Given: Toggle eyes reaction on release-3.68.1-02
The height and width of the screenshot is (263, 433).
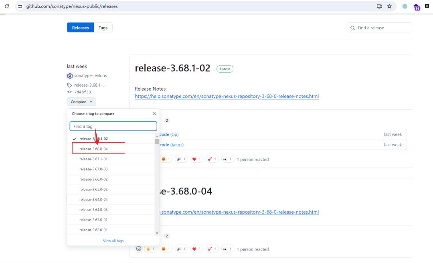Looking at the screenshot, I should tap(228, 159).
